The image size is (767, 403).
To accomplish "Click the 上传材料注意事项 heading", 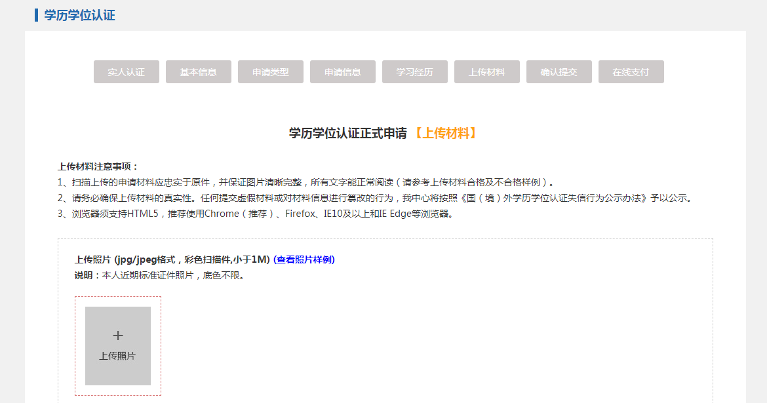I will (98, 166).
